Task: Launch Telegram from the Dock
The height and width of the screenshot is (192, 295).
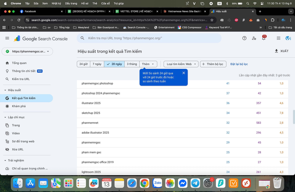Action: click(x=195, y=183)
